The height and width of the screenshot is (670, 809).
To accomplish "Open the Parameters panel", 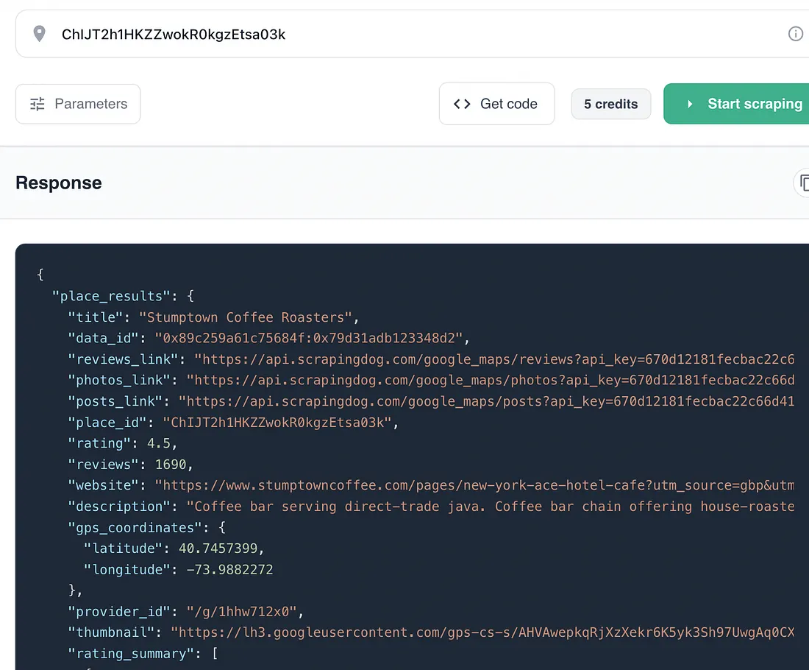I will click(77, 104).
